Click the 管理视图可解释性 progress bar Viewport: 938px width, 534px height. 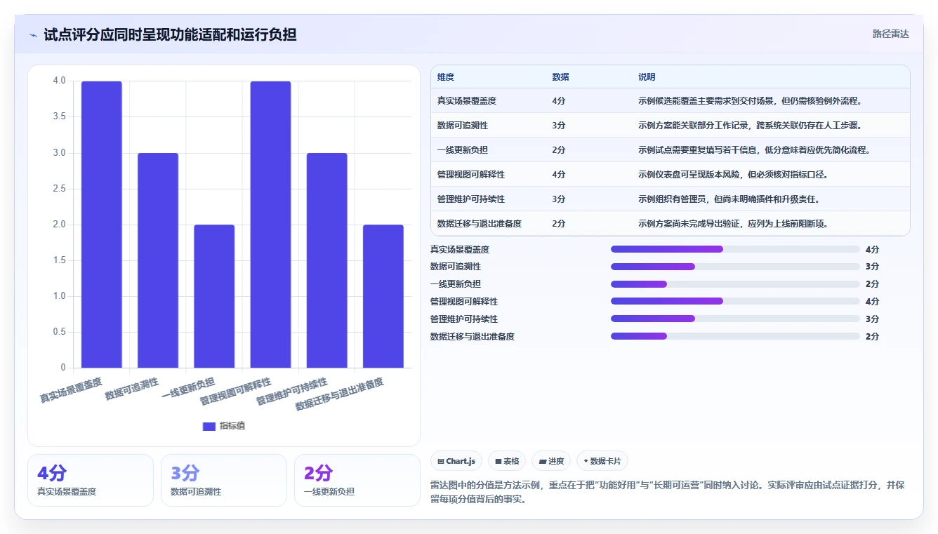click(x=735, y=301)
